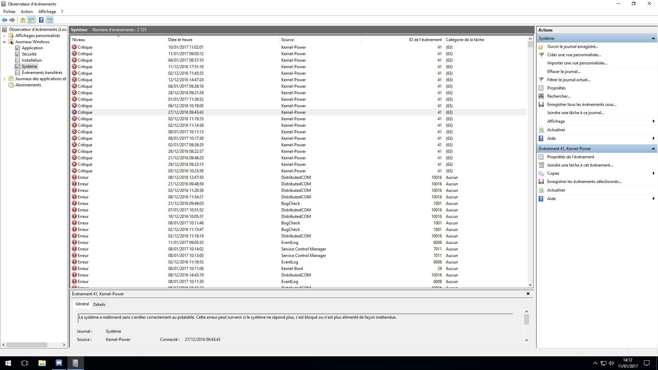Image resolution: width=658 pixels, height=370 pixels.
Task: Select Abonnements in the tree
Action: click(x=28, y=85)
